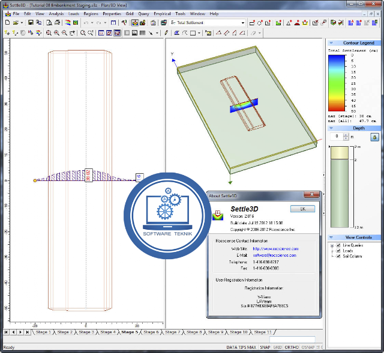Open the rocscience.com web site link

(276, 249)
